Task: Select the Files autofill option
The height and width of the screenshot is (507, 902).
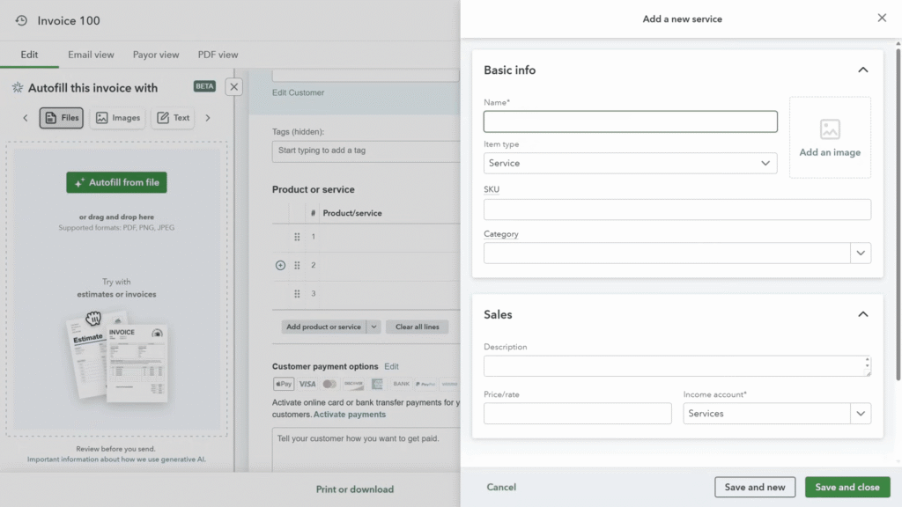Action: tap(62, 118)
